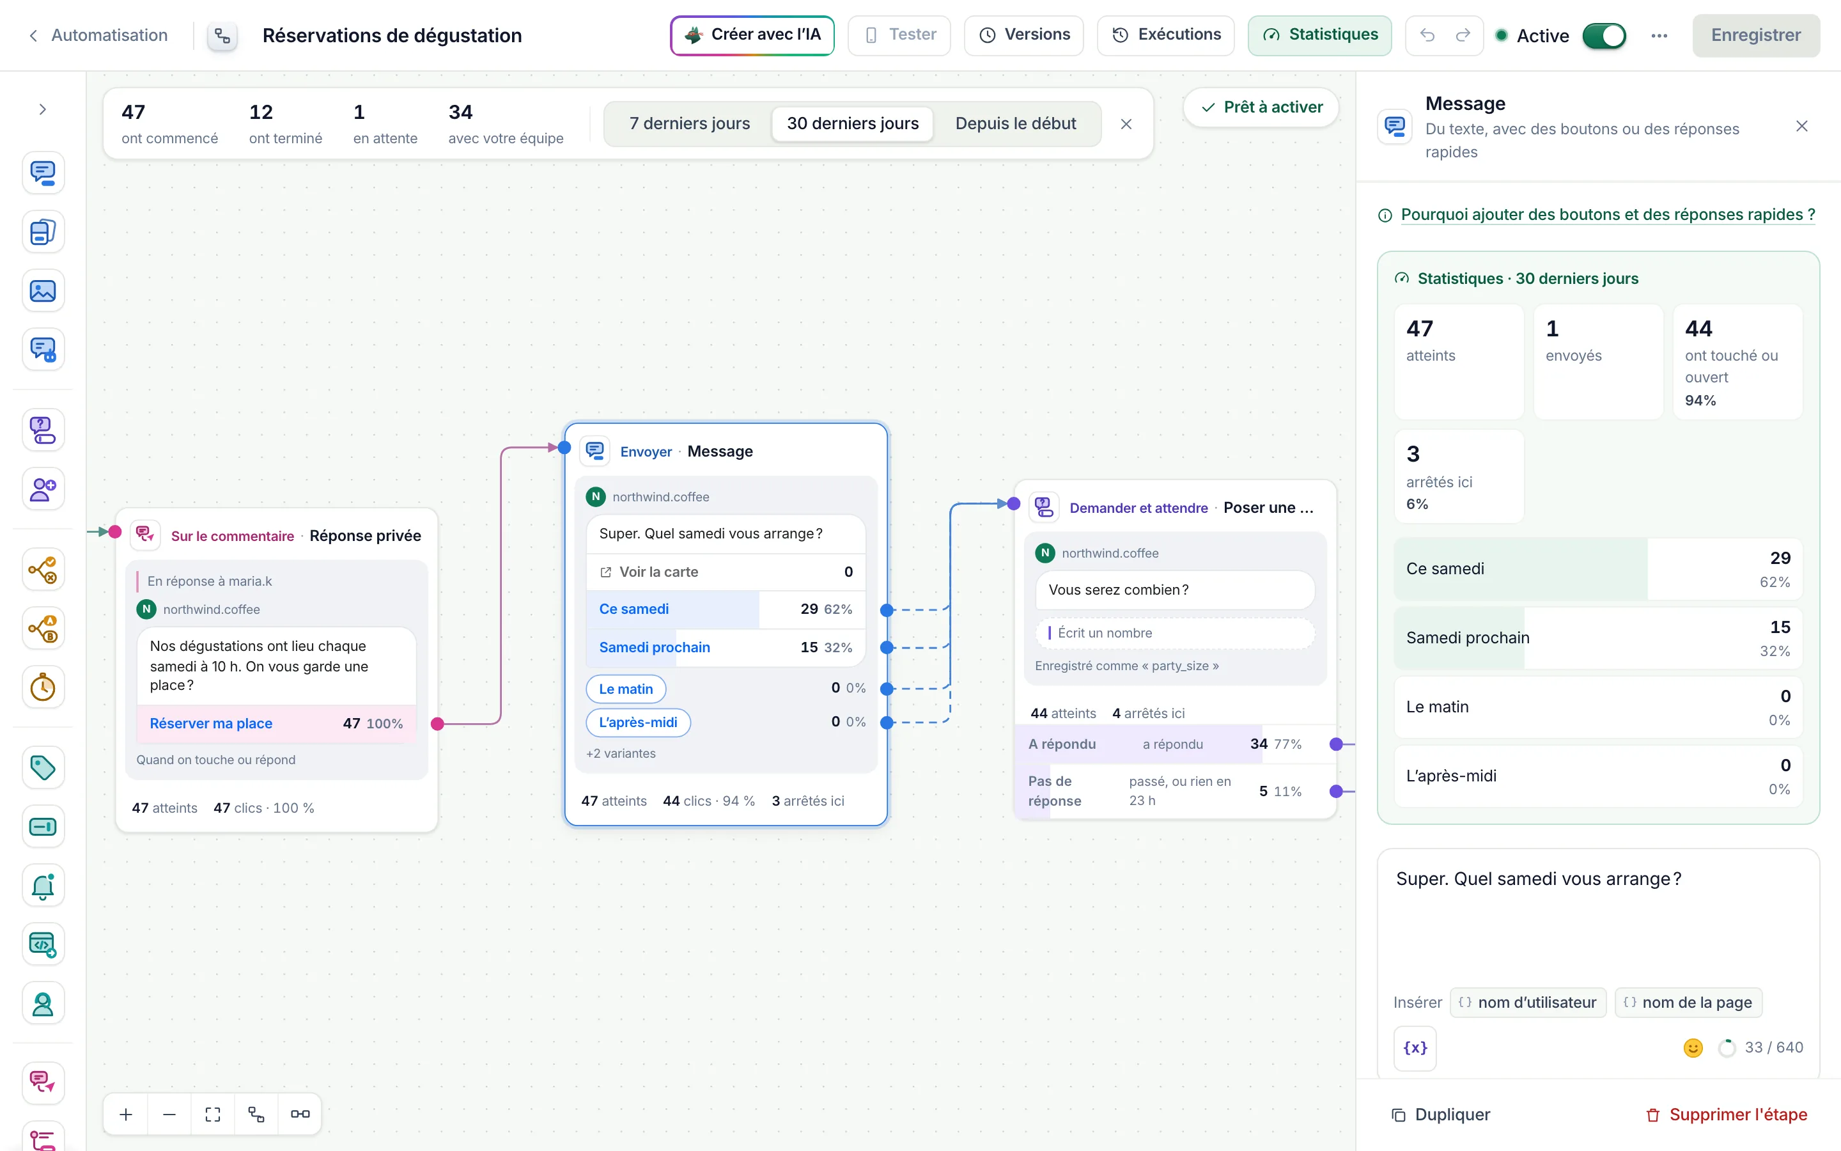Viewport: 1841px width, 1151px height.
Task: Open the Versions history
Action: pos(1024,35)
